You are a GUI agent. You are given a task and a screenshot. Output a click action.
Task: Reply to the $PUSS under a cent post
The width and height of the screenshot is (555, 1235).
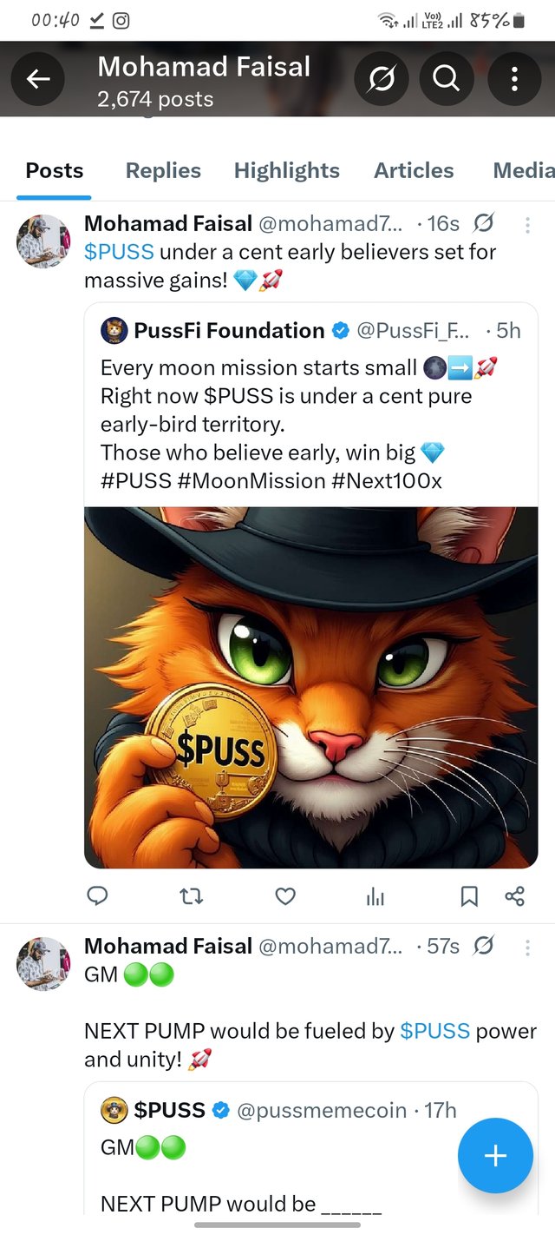[98, 895]
